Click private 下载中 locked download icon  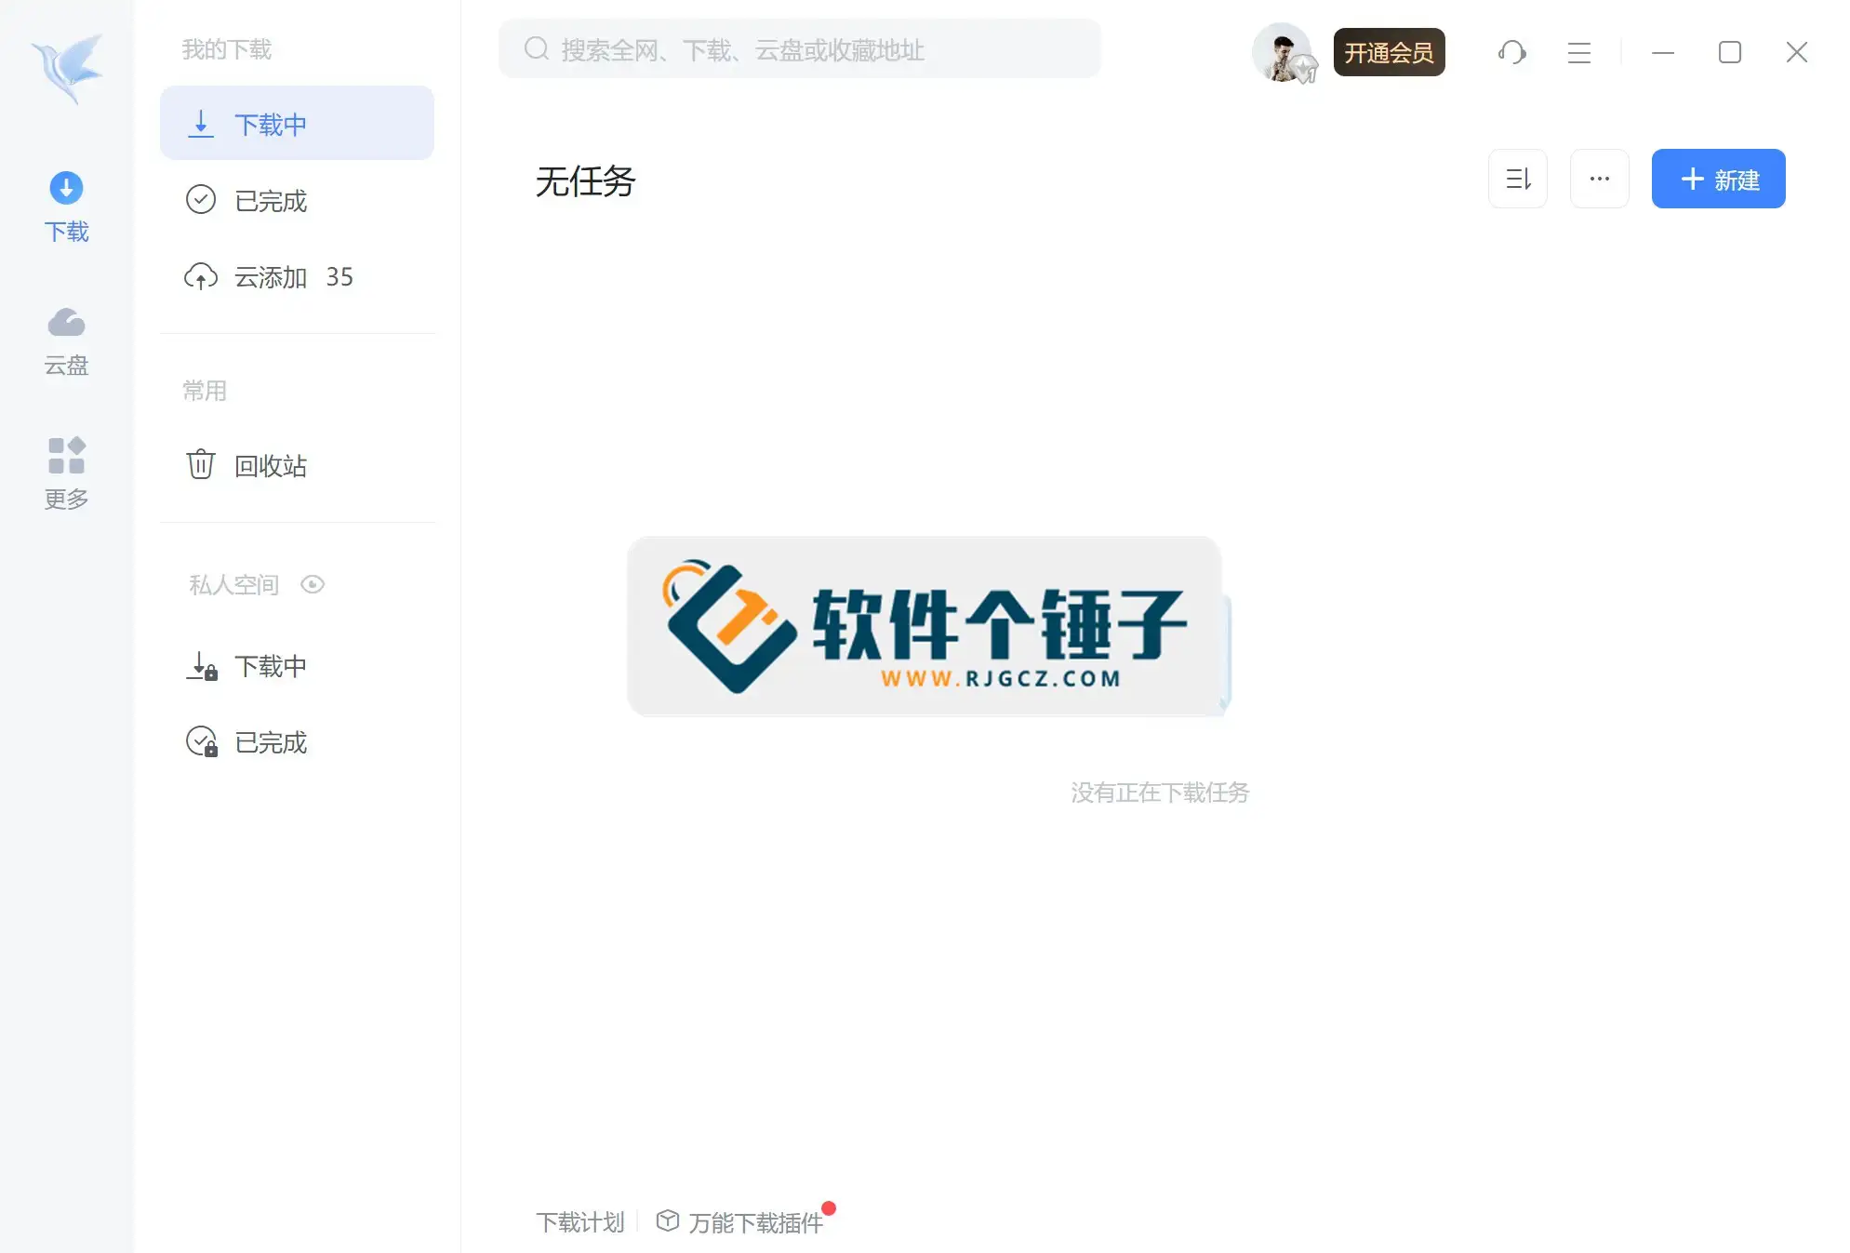(202, 666)
